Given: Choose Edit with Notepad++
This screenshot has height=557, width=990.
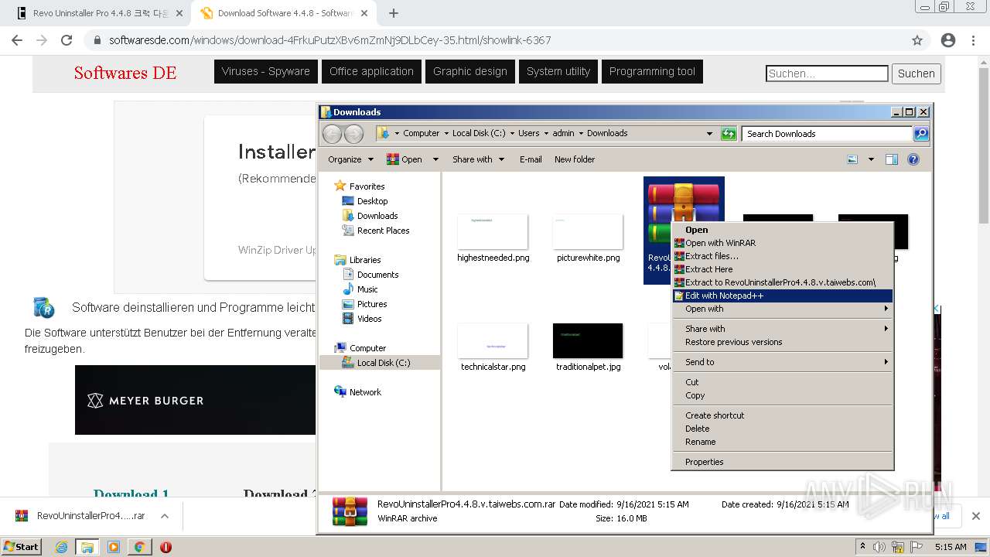Looking at the screenshot, I should 782,296.
